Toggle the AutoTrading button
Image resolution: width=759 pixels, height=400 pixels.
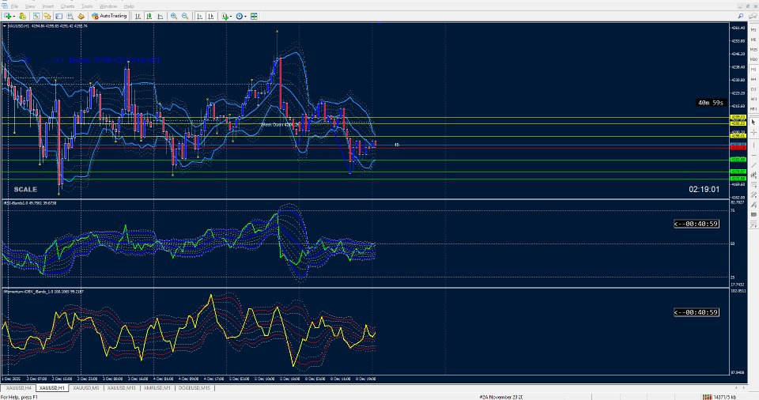pos(109,16)
